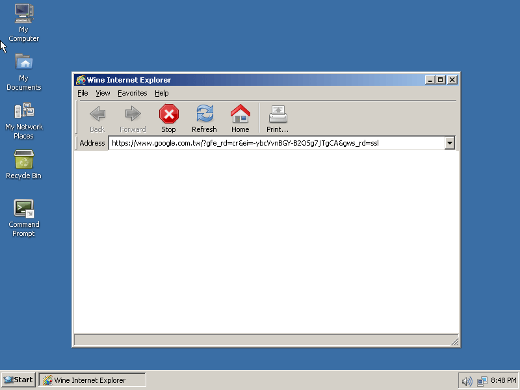Viewport: 520px width, 390px height.
Task: Select the My Computer desktop icon
Action: click(x=23, y=23)
